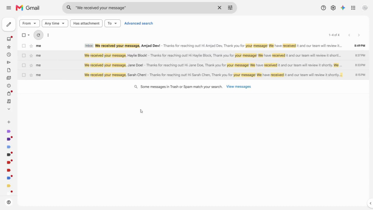Click the search magnifier icon

point(69,7)
